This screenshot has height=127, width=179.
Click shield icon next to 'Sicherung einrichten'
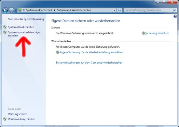pos(144,33)
